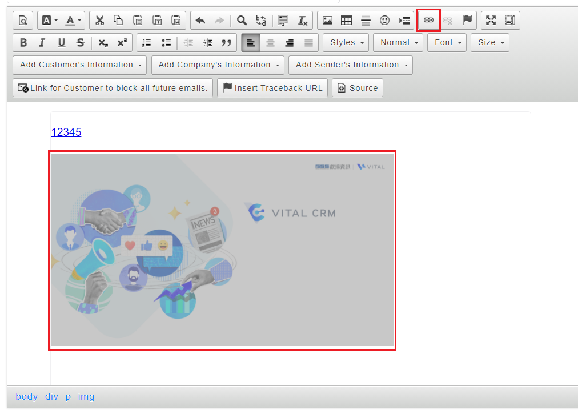578x410 pixels.
Task: Click the insert page break icon
Action: pos(404,21)
